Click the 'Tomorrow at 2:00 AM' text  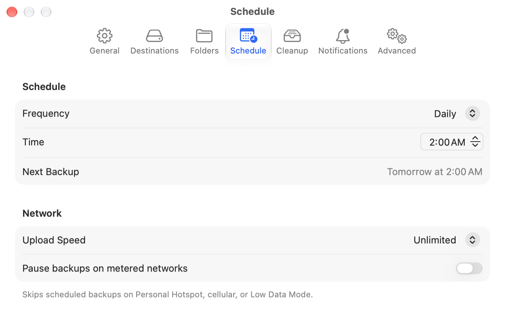434,172
